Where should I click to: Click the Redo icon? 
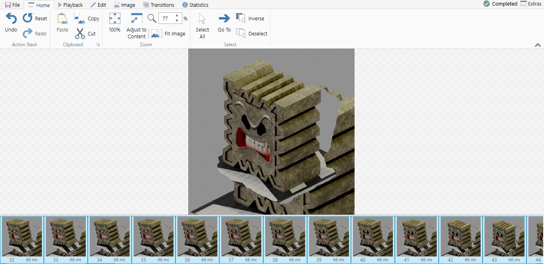[x=28, y=33]
